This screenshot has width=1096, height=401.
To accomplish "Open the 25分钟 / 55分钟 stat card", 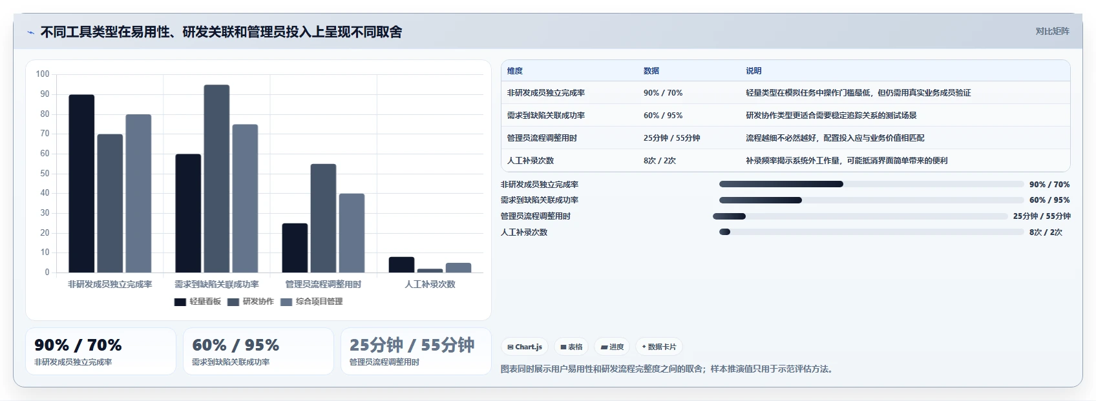I will point(416,351).
